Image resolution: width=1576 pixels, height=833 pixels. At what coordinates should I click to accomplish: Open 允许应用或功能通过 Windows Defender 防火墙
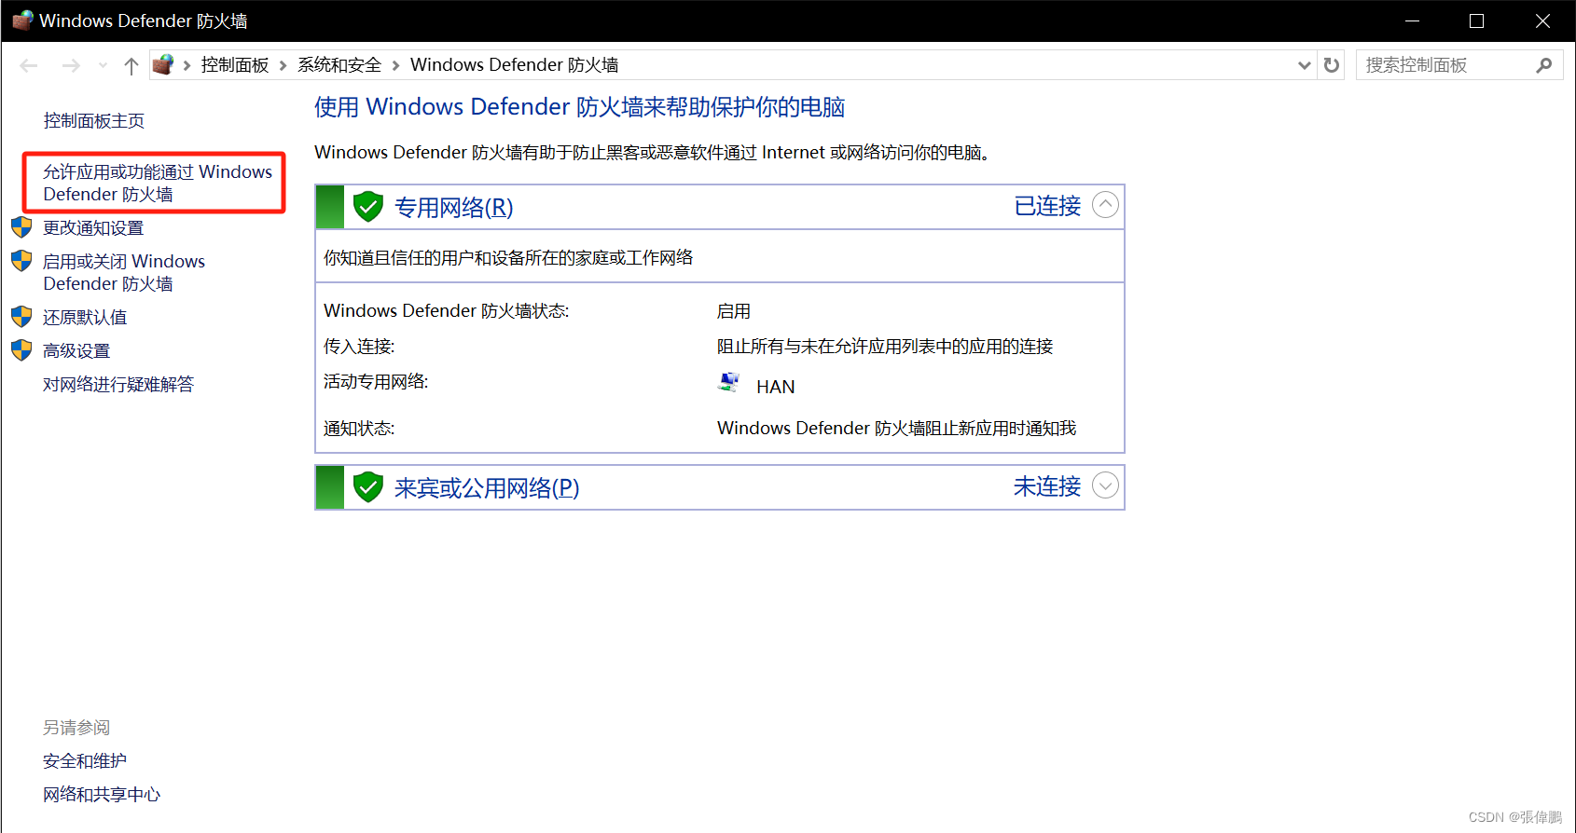(x=157, y=183)
